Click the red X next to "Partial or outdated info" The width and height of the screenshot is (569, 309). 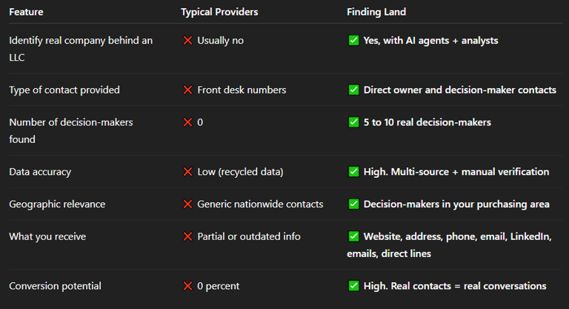[187, 237]
